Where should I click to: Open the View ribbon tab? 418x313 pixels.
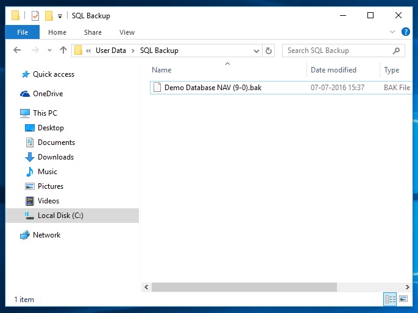pos(127,32)
